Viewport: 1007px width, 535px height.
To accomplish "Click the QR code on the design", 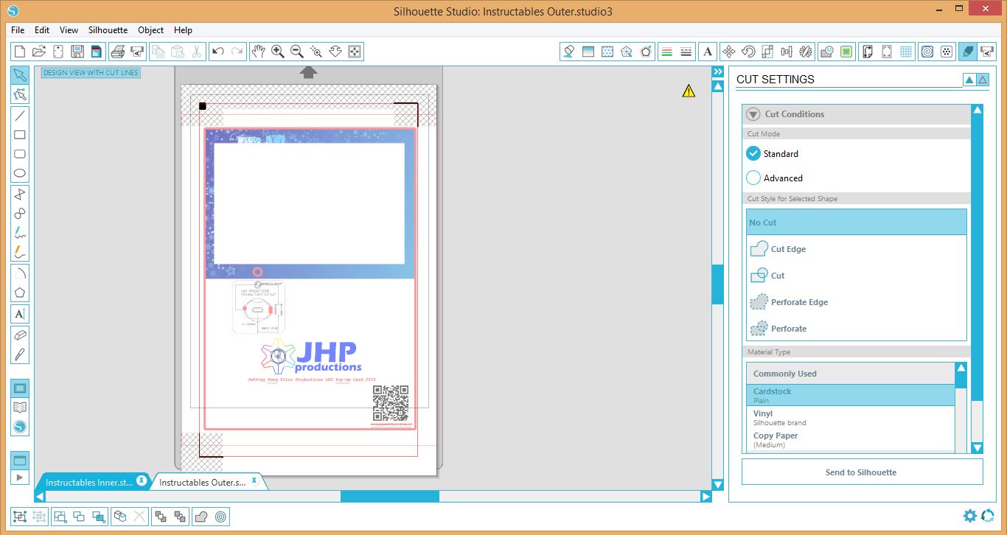I will click(390, 403).
